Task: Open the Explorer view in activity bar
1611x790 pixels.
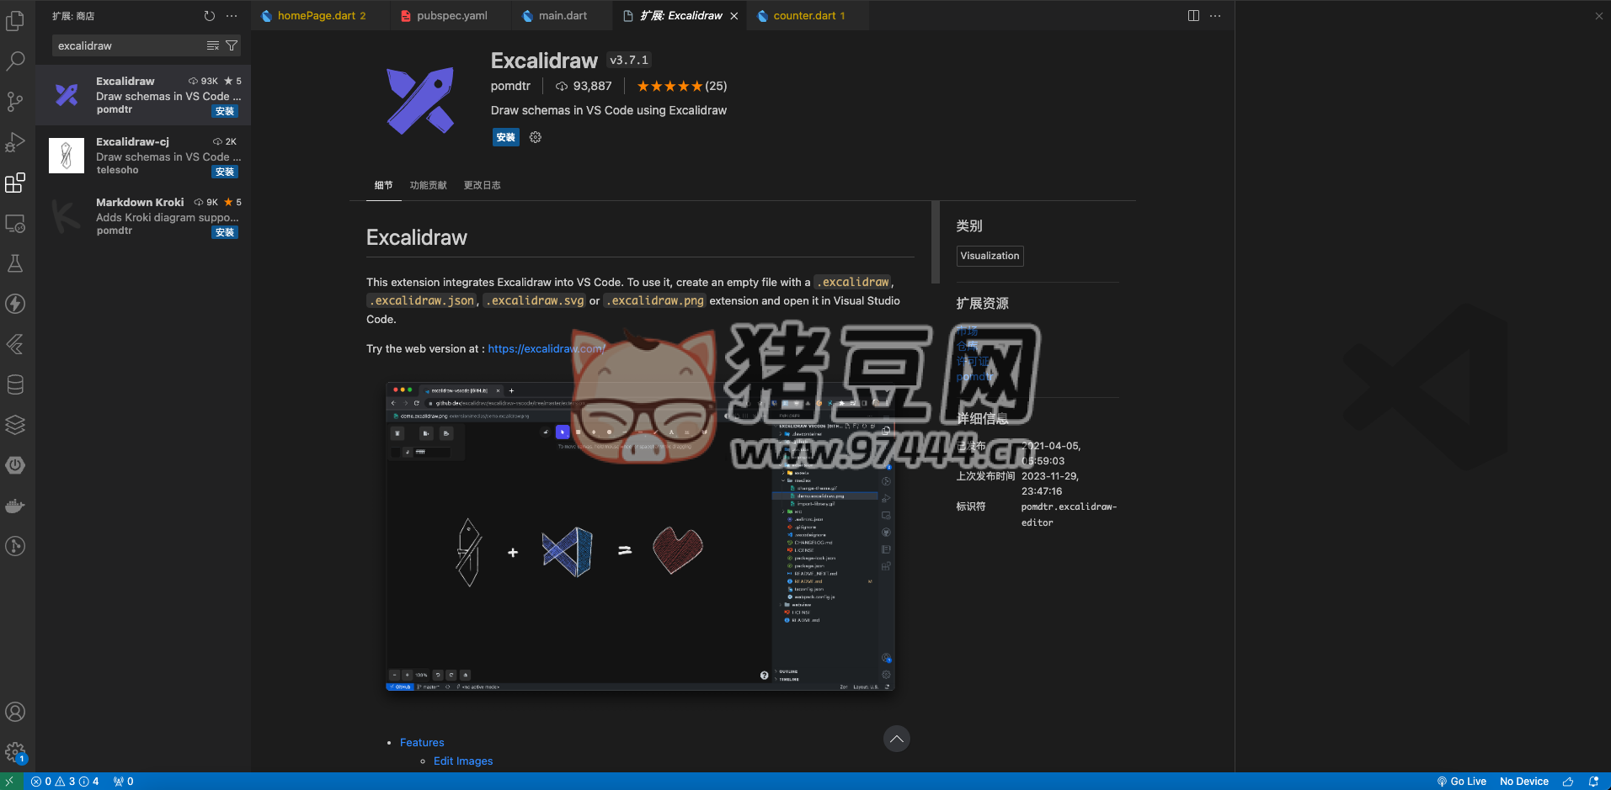Action: coord(15,20)
